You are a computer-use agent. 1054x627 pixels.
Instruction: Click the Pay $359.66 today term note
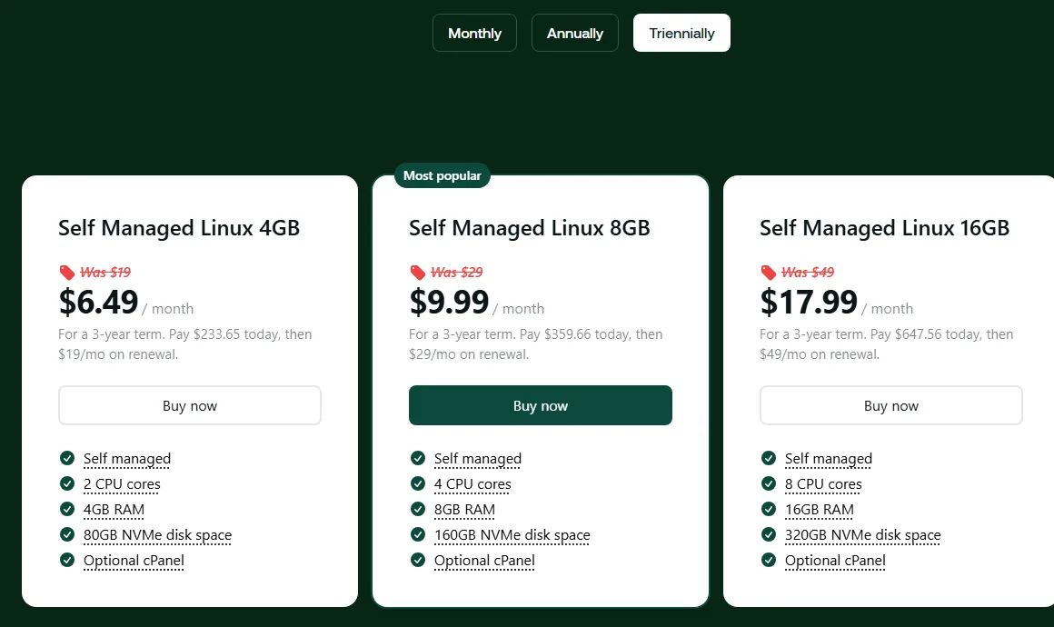click(x=536, y=344)
